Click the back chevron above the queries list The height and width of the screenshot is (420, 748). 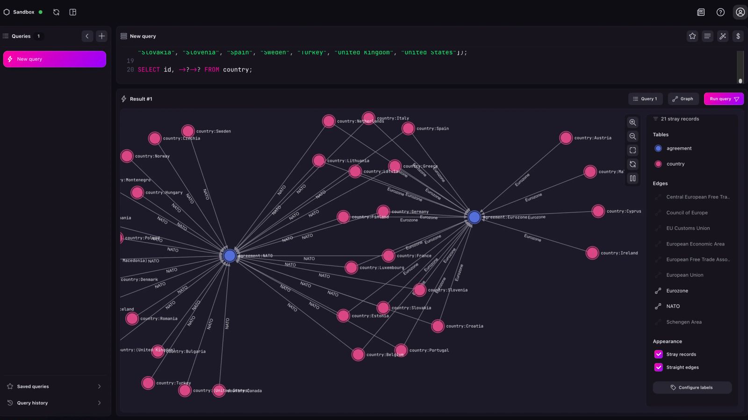point(87,36)
